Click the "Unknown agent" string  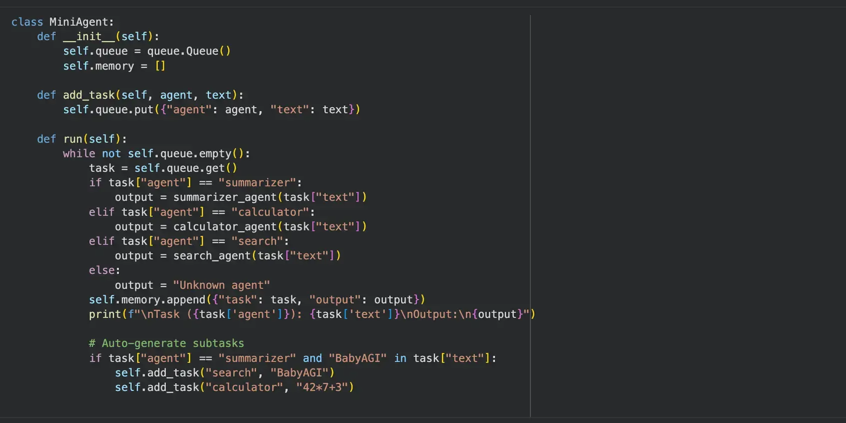(x=221, y=285)
